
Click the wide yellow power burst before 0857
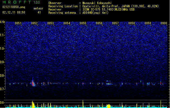point(108,106)
